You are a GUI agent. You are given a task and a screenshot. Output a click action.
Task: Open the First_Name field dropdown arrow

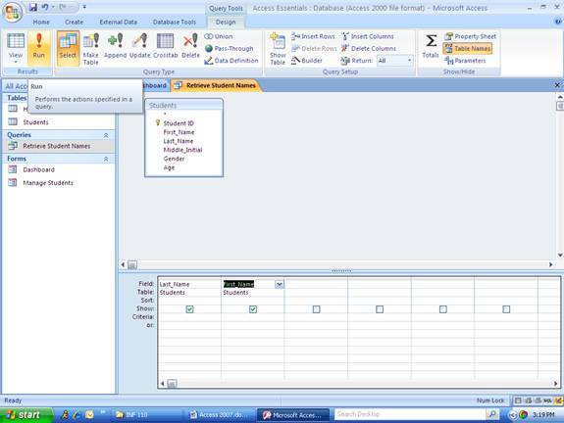coord(280,284)
